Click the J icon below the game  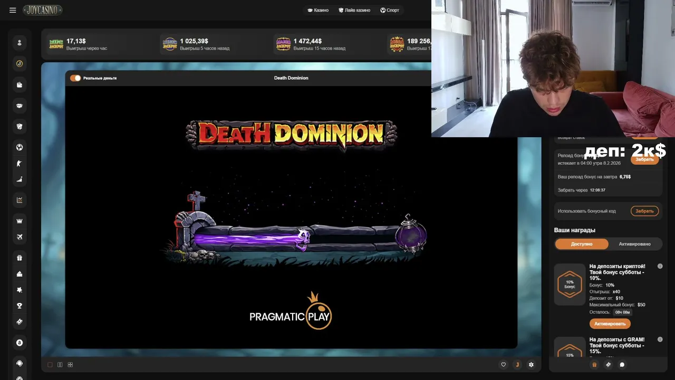[x=517, y=365]
